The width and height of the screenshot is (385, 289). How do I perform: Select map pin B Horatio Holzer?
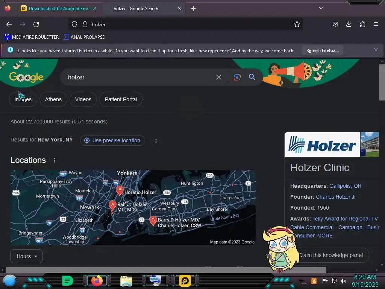120,190
